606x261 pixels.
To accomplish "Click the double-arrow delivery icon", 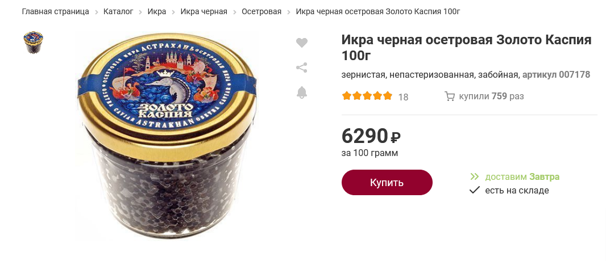I will (475, 177).
